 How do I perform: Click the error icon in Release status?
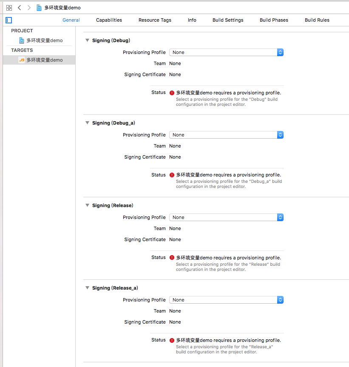(172, 258)
